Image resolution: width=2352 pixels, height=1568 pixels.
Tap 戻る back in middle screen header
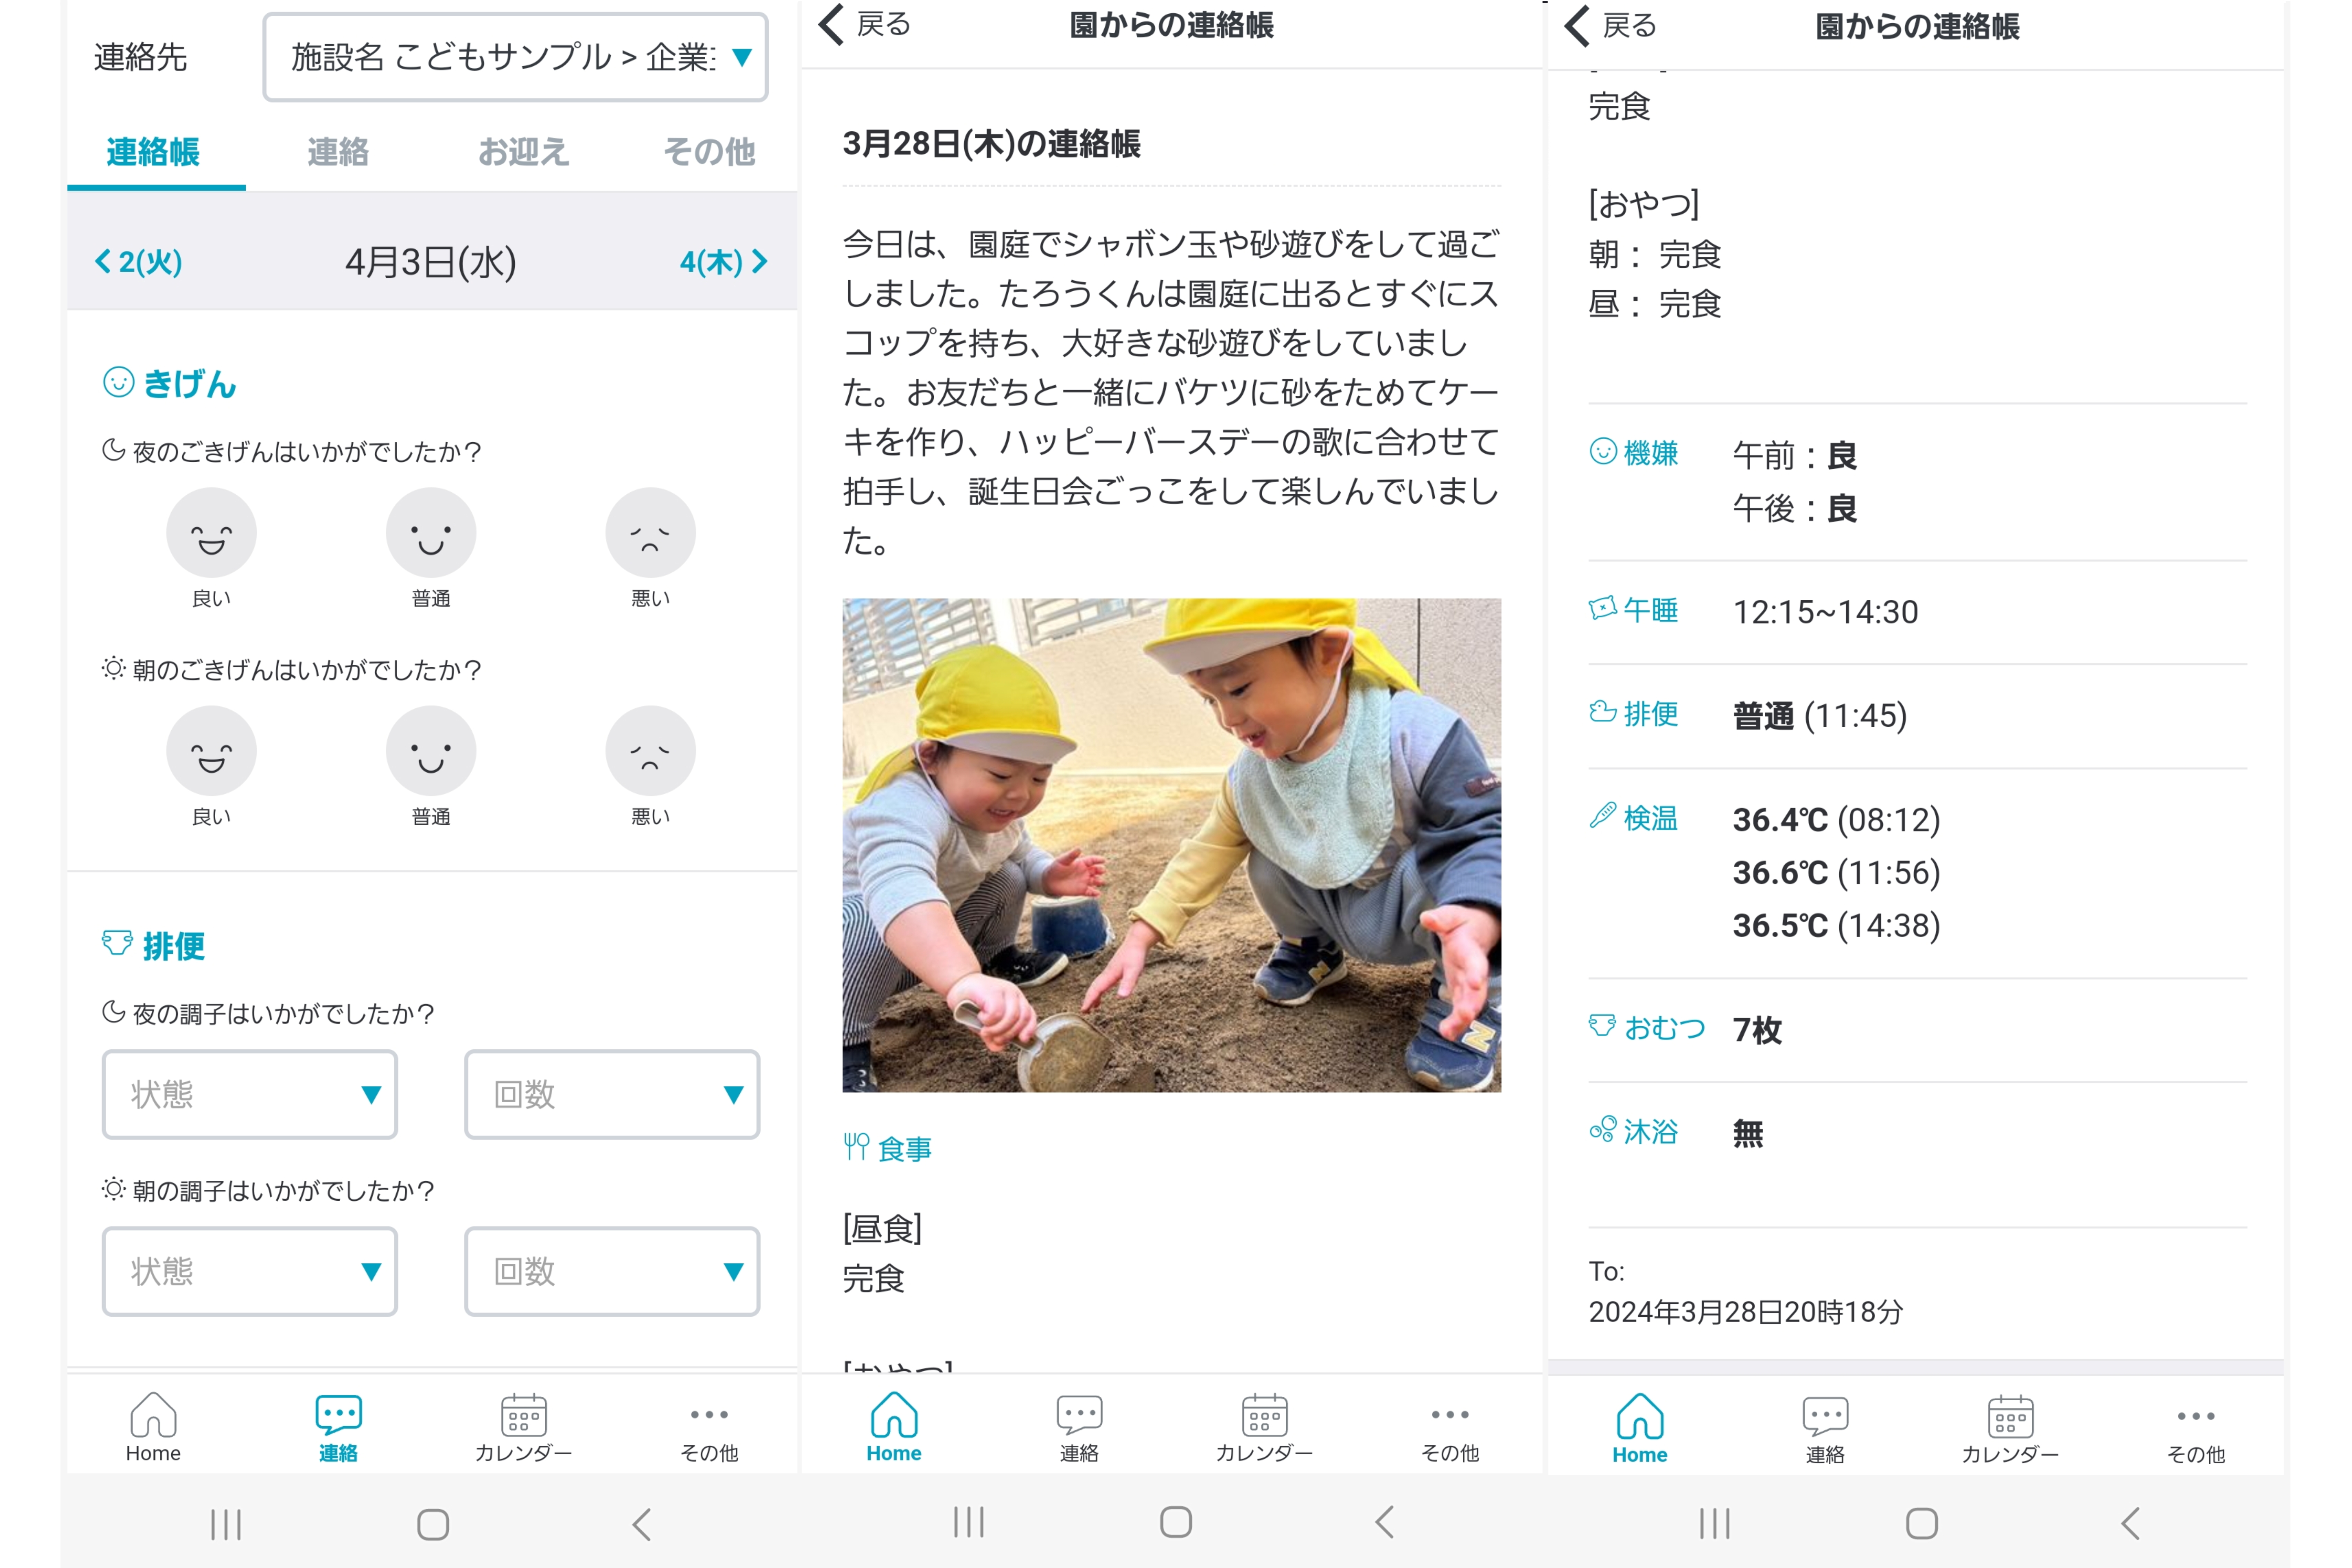coord(865,24)
